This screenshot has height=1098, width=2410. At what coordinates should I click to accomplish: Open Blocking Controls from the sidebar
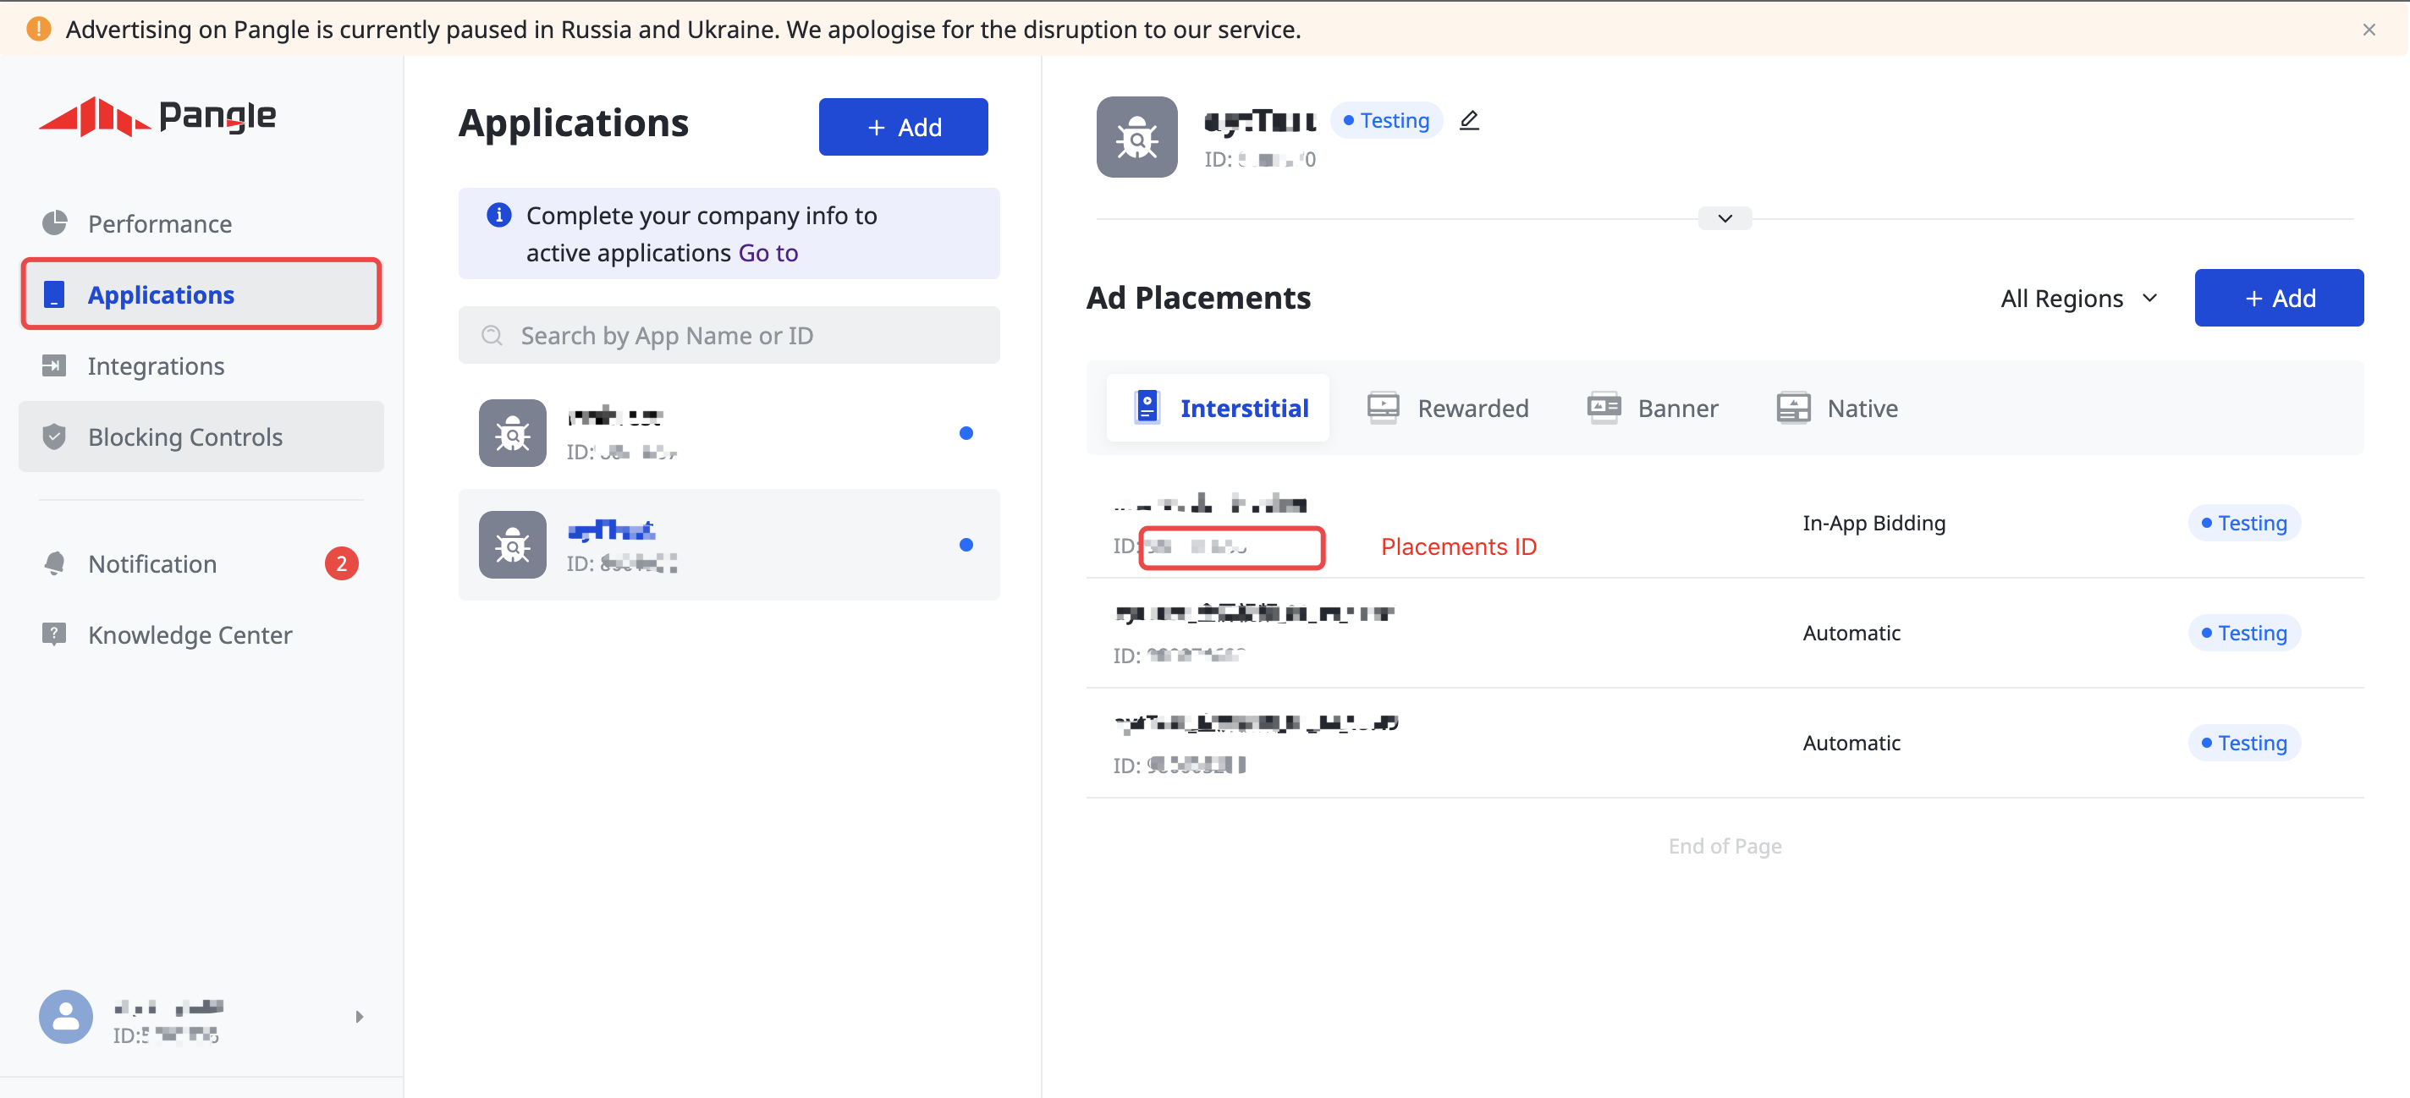point(184,436)
